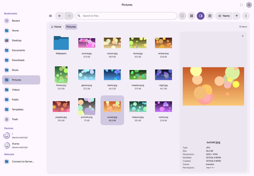Screen dimensions: 254x176
Task: Select poppies.jpg thumbnail
Action: (61, 107)
